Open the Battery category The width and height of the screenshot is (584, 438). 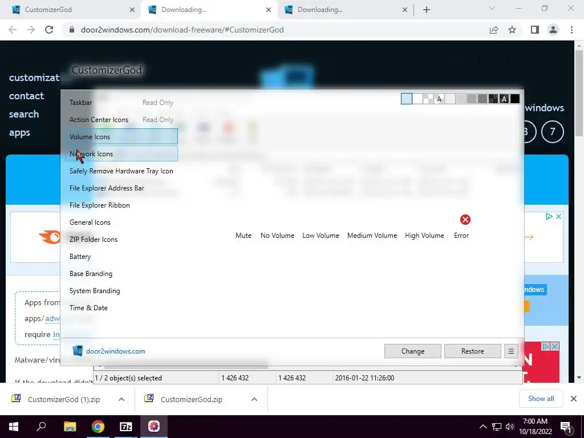point(121,257)
